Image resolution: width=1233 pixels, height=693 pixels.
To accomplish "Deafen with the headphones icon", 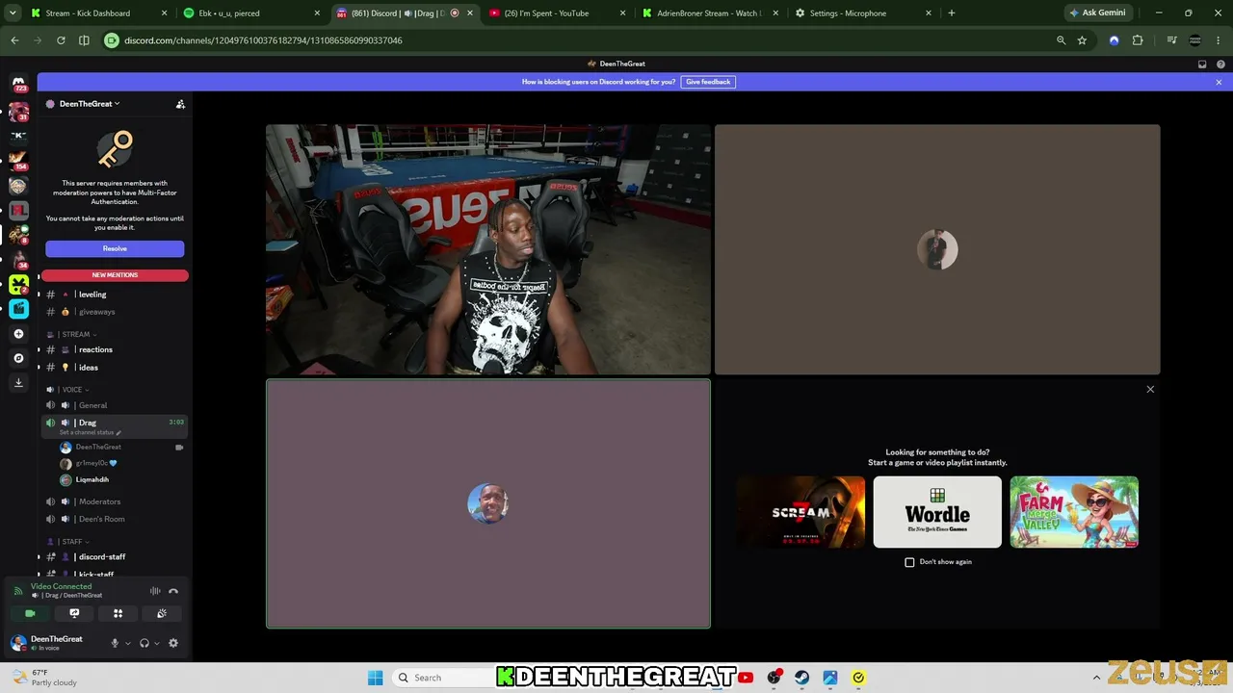I will point(144,643).
